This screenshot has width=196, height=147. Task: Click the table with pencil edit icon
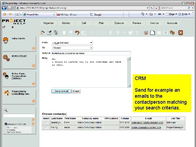point(49,33)
